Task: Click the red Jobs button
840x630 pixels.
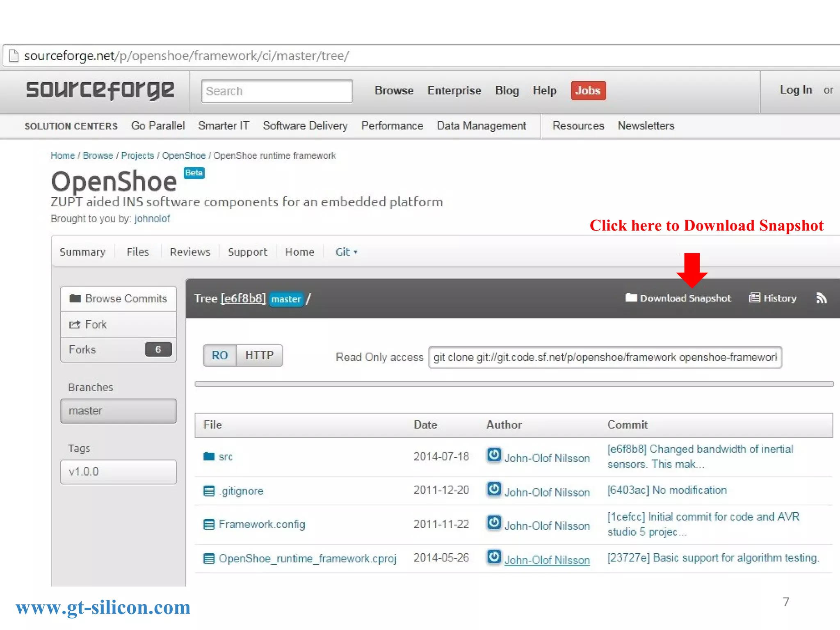Action: (x=588, y=90)
